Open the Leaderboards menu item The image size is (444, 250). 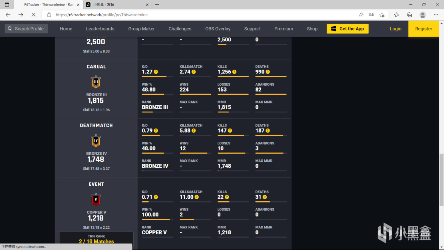[x=100, y=29]
